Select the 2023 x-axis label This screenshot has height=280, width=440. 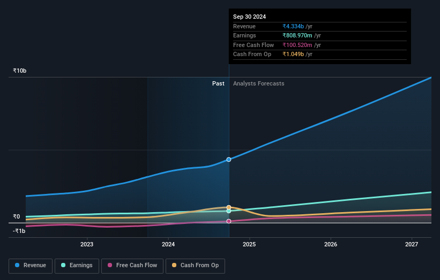[x=87, y=244]
